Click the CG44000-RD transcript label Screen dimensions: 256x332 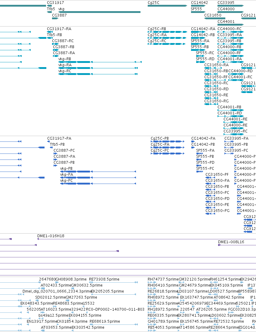click(x=241, y=71)
